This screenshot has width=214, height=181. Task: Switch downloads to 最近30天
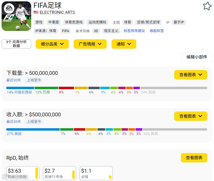(x=14, y=80)
